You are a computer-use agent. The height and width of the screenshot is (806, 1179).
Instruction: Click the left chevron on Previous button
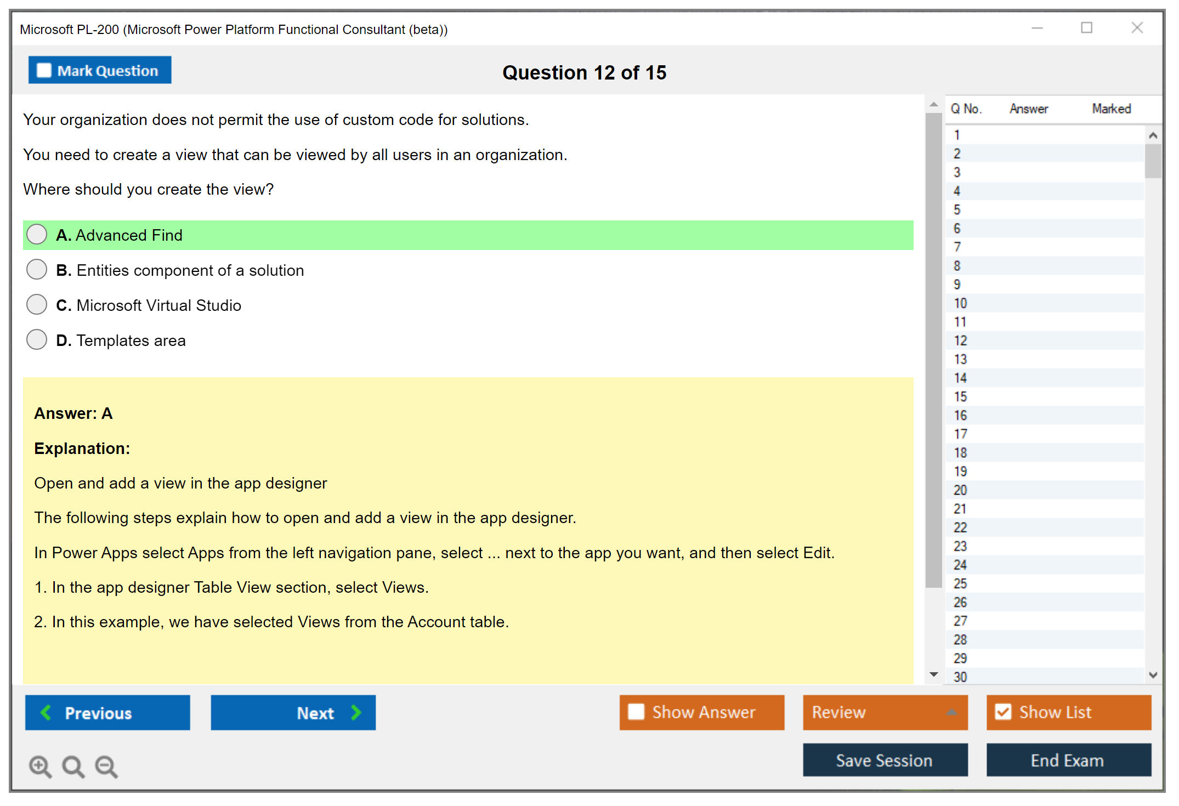[46, 712]
